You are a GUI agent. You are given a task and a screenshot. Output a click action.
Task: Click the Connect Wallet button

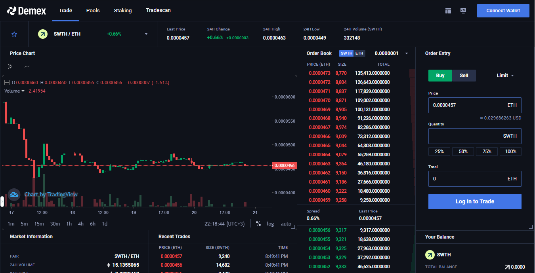503,11
